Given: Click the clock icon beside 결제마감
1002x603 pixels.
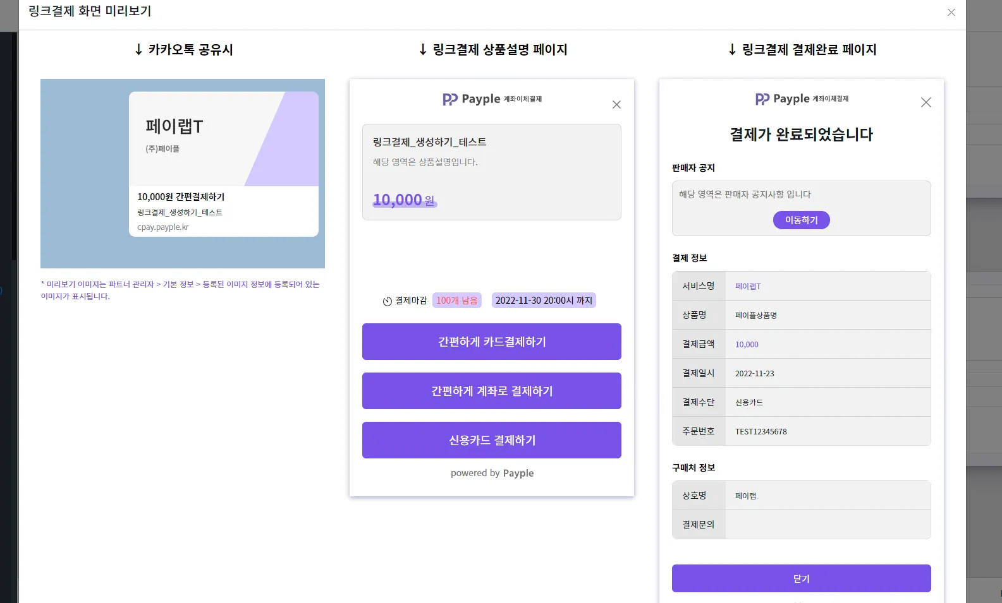Looking at the screenshot, I should (x=388, y=301).
